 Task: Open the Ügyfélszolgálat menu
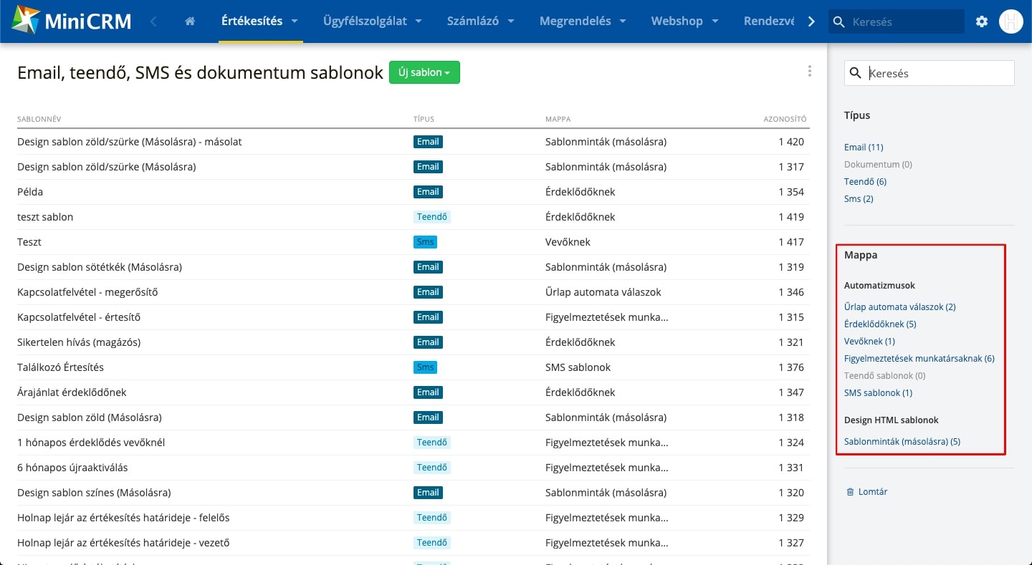coord(365,21)
